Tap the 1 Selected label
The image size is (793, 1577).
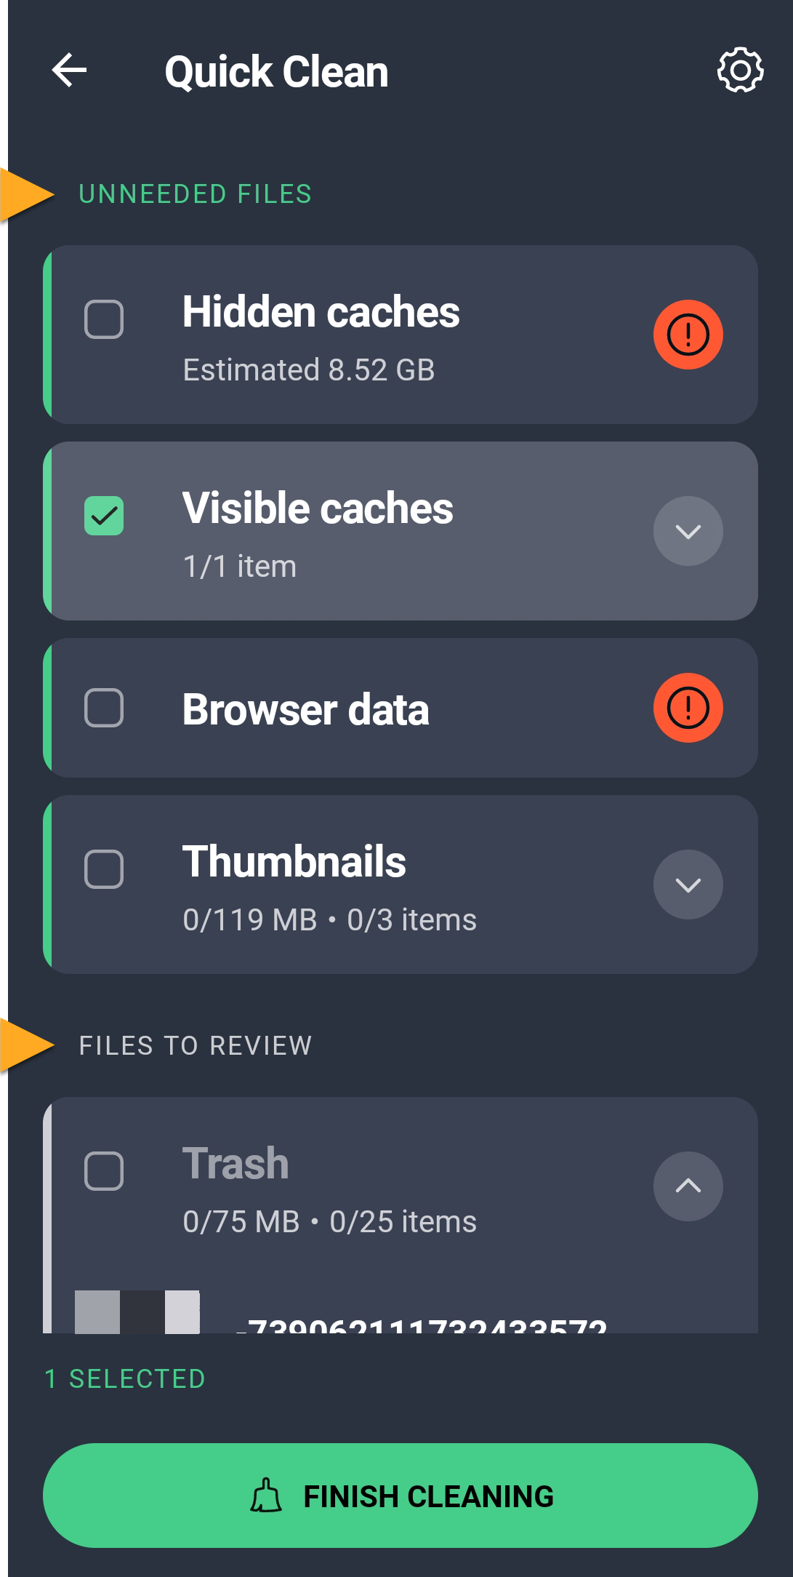(x=125, y=1378)
